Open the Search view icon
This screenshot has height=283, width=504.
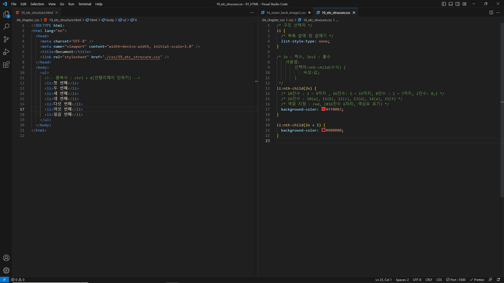(6, 27)
